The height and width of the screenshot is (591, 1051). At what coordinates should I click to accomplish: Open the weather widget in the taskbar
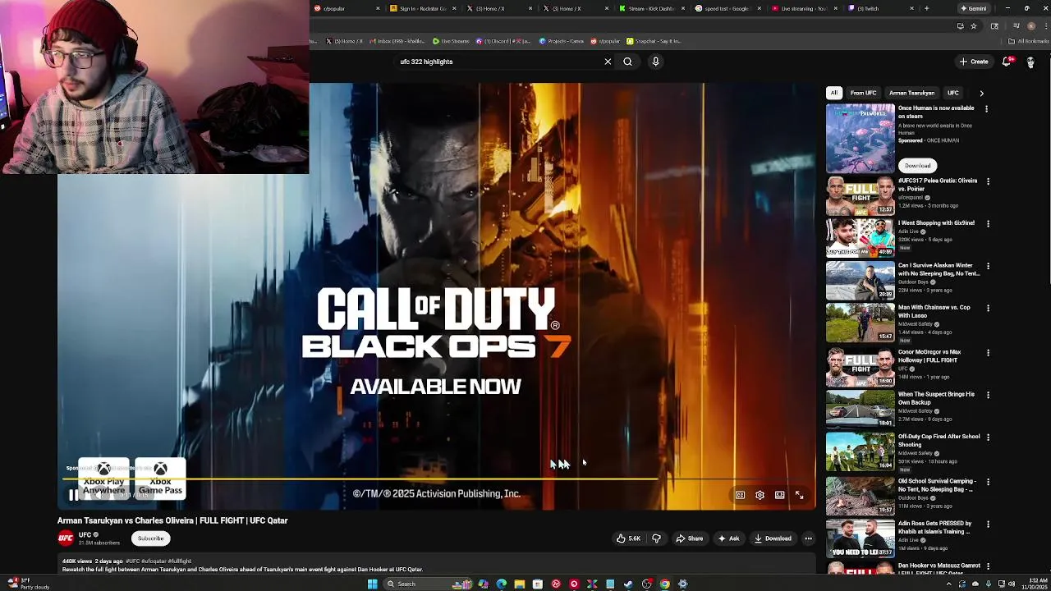(x=29, y=584)
